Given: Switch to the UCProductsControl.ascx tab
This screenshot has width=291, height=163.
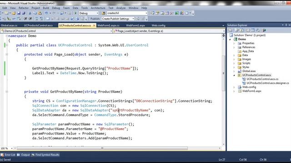Looking at the screenshot, I should click(x=38, y=25).
